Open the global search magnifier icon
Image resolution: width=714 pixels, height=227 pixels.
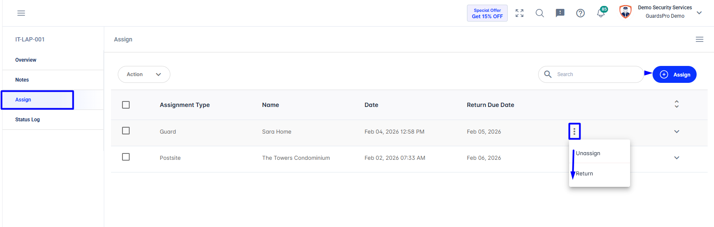click(540, 13)
